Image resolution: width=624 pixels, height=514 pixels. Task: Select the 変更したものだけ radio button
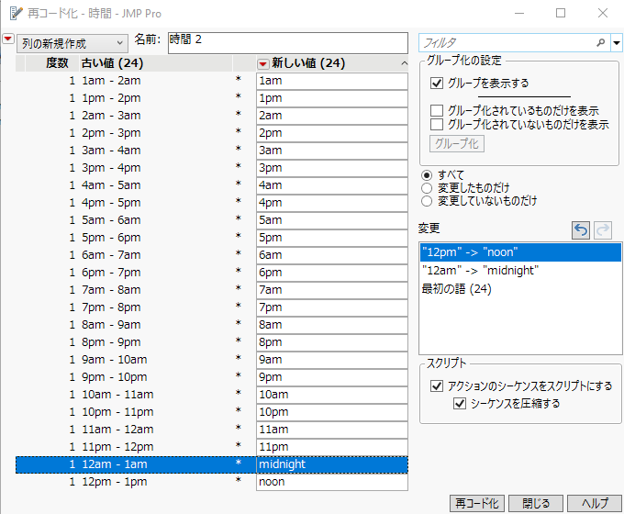click(427, 188)
